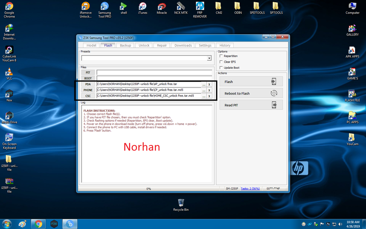The width and height of the screenshot is (366, 229).
Task: Click the Flash action button
Action: 250,82
